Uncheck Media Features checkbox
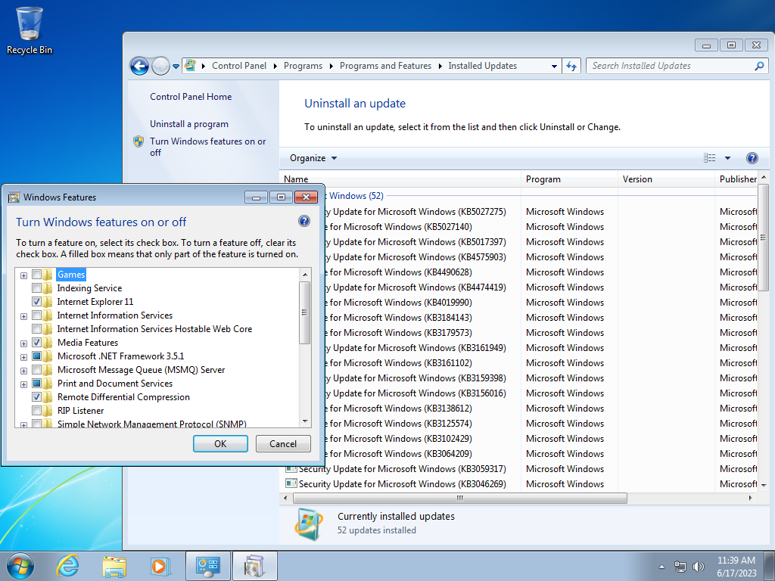This screenshot has height=581, width=775. click(36, 343)
